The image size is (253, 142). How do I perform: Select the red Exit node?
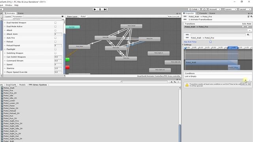68,67
